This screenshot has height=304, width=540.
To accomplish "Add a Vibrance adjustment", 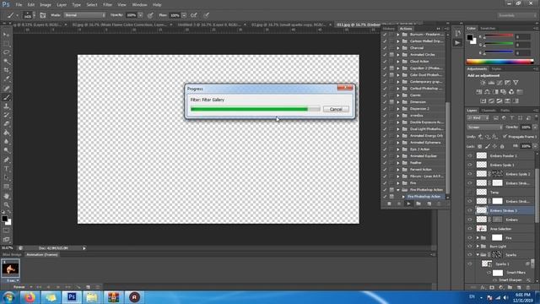I will pos(516,83).
